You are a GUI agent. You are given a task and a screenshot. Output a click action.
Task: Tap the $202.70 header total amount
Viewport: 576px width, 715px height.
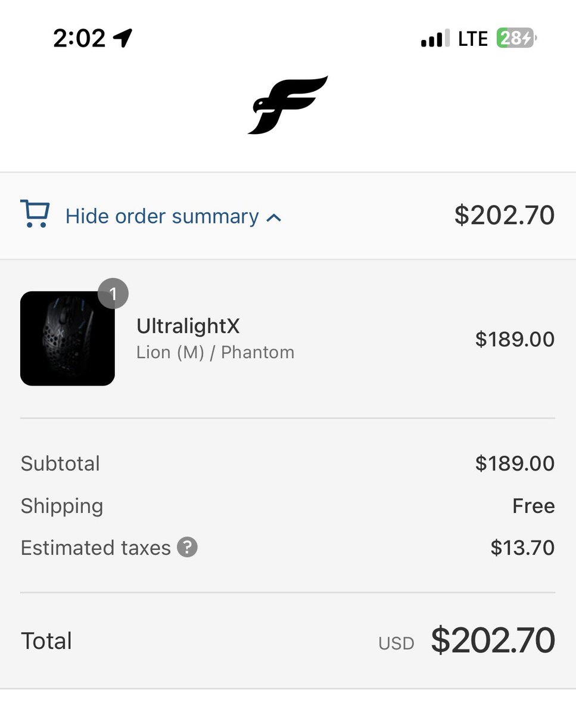coord(505,215)
